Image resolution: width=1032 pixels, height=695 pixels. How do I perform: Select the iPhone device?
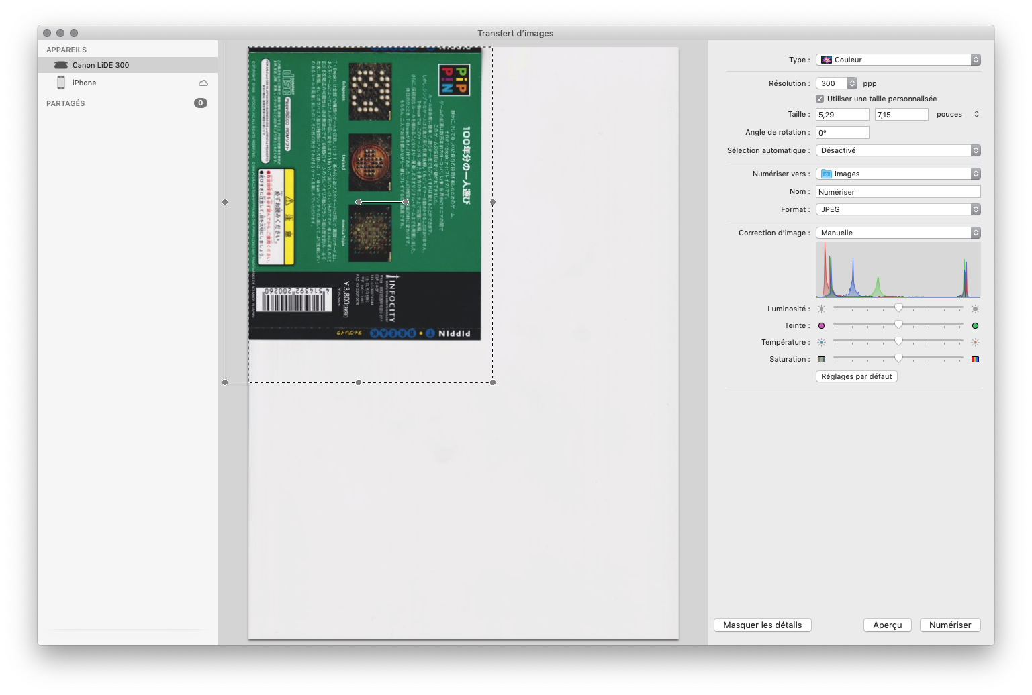pos(128,83)
